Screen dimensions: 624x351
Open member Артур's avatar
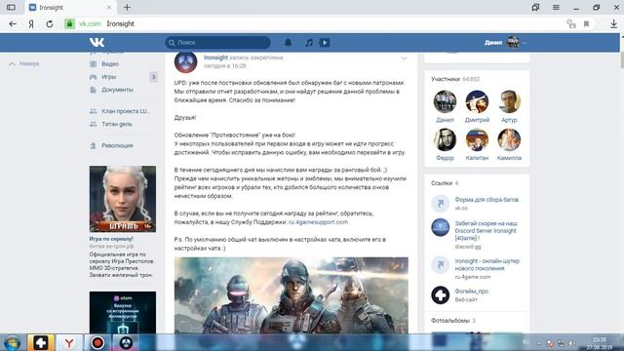pyautogui.click(x=509, y=101)
